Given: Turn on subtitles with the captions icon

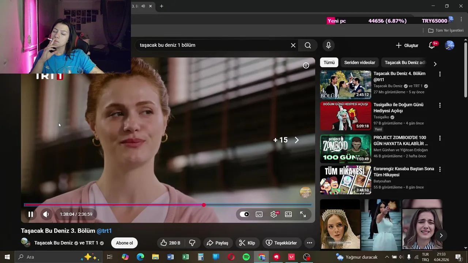Looking at the screenshot, I should click(x=259, y=214).
